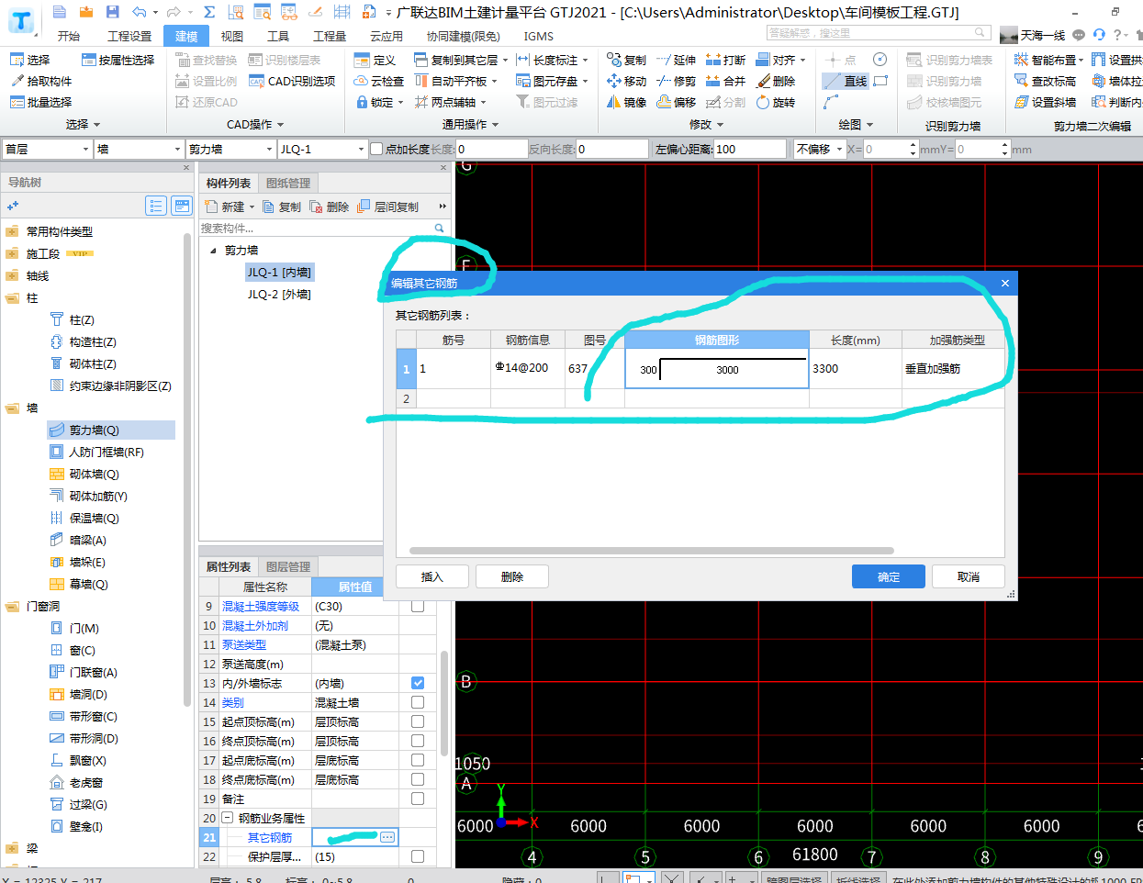This screenshot has width=1143, height=883.
Task: Toggle checkbox for 备注 row
Action: 418,799
